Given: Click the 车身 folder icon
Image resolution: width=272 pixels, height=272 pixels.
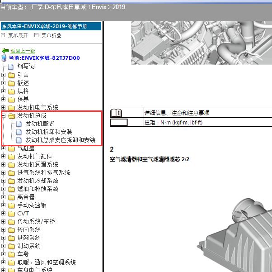Looking at the screenshot, I should pyautogui.click(x=11, y=254).
